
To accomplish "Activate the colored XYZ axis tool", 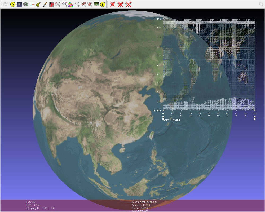I will [32, 5].
